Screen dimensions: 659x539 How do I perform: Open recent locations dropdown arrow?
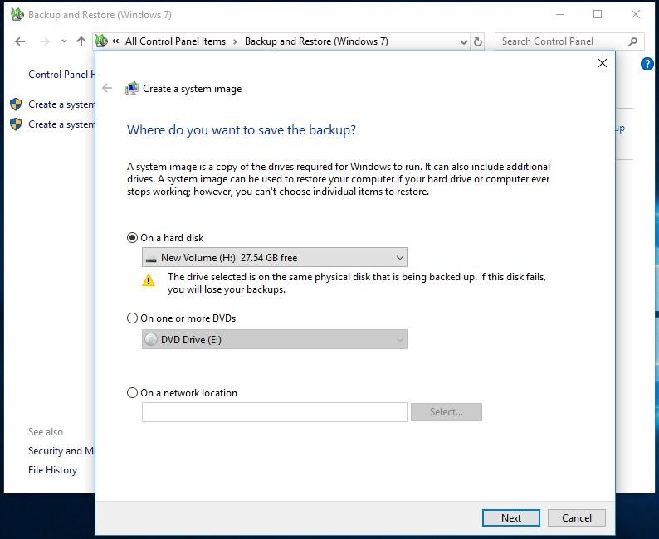[64, 41]
